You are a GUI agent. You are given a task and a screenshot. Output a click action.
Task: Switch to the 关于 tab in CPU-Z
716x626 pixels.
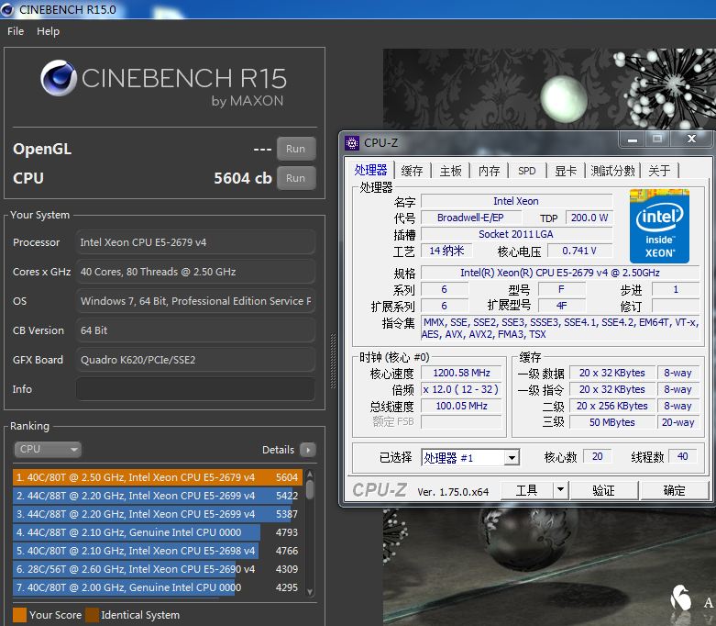659,171
